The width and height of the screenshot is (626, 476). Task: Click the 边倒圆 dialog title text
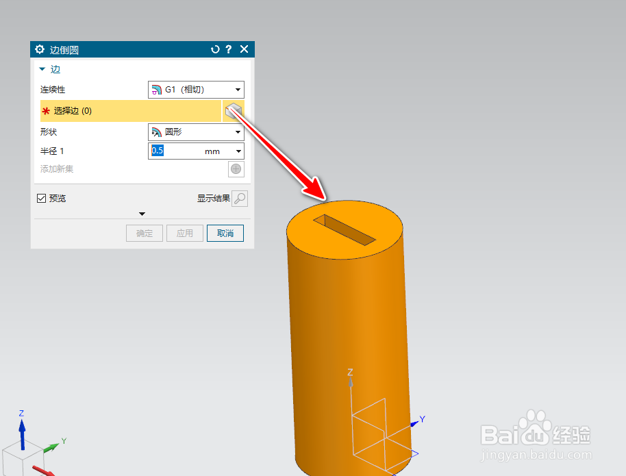(64, 50)
